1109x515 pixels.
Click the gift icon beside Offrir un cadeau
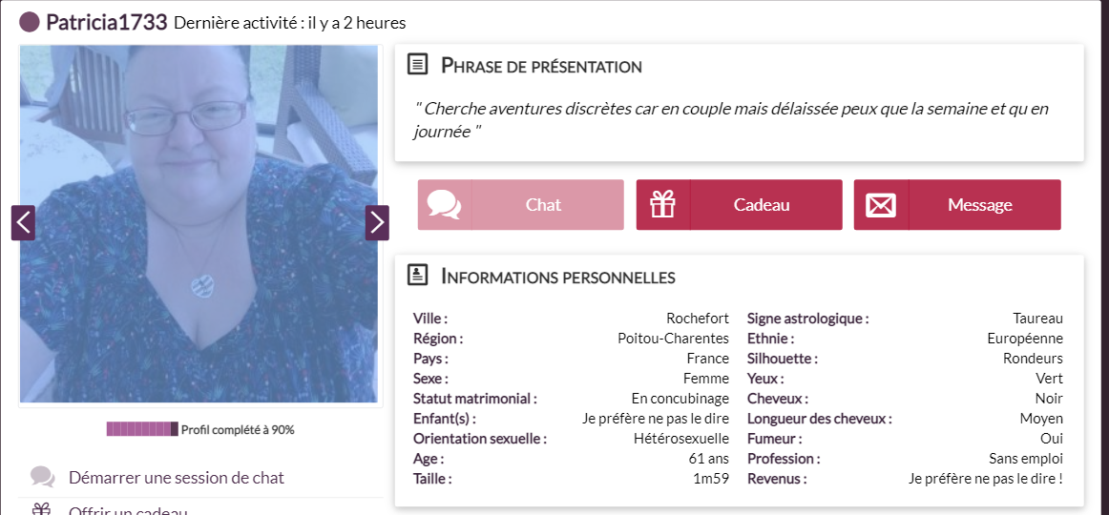(42, 509)
